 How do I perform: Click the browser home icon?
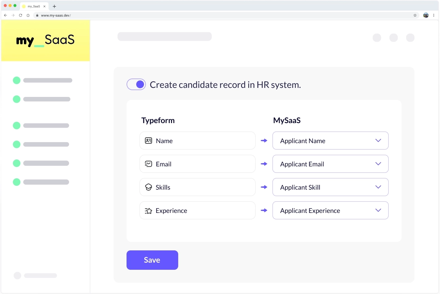[x=28, y=15]
